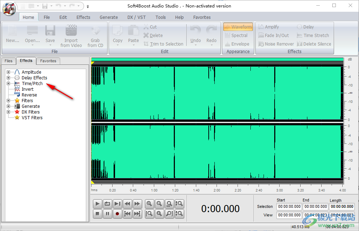
Task: Click the Selection Start time field
Action: pos(289,206)
